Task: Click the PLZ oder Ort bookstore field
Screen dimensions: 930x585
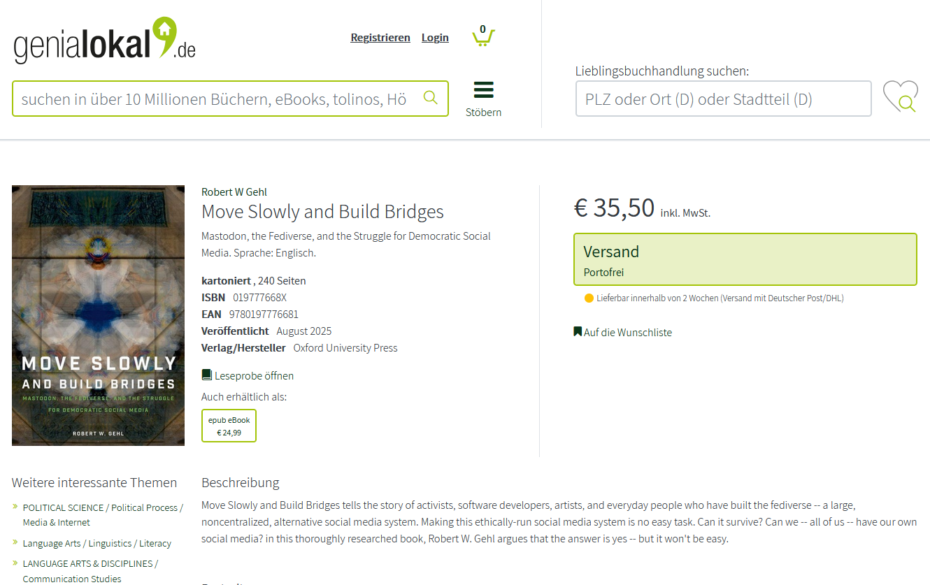Action: 723,99
